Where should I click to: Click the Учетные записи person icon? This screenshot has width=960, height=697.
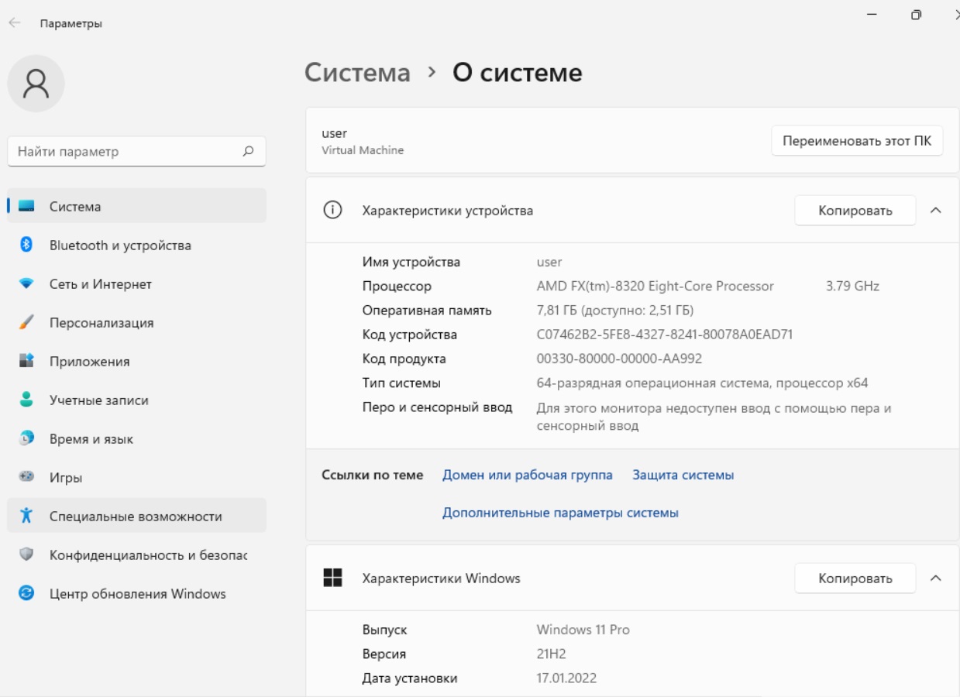click(x=26, y=400)
